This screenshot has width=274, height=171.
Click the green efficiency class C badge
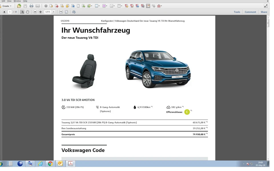(187, 112)
